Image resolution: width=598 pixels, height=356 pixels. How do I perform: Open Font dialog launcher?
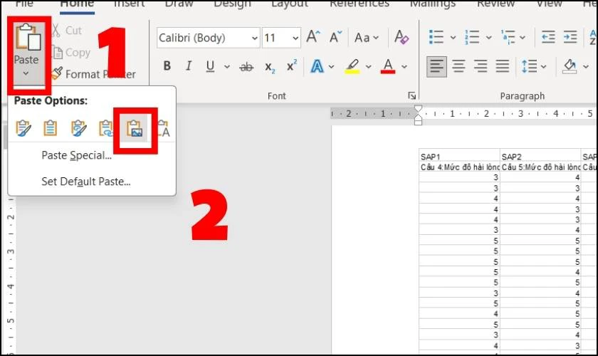(x=411, y=95)
